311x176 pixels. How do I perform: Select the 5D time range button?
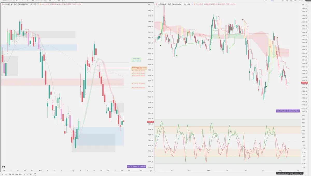tap(6, 174)
